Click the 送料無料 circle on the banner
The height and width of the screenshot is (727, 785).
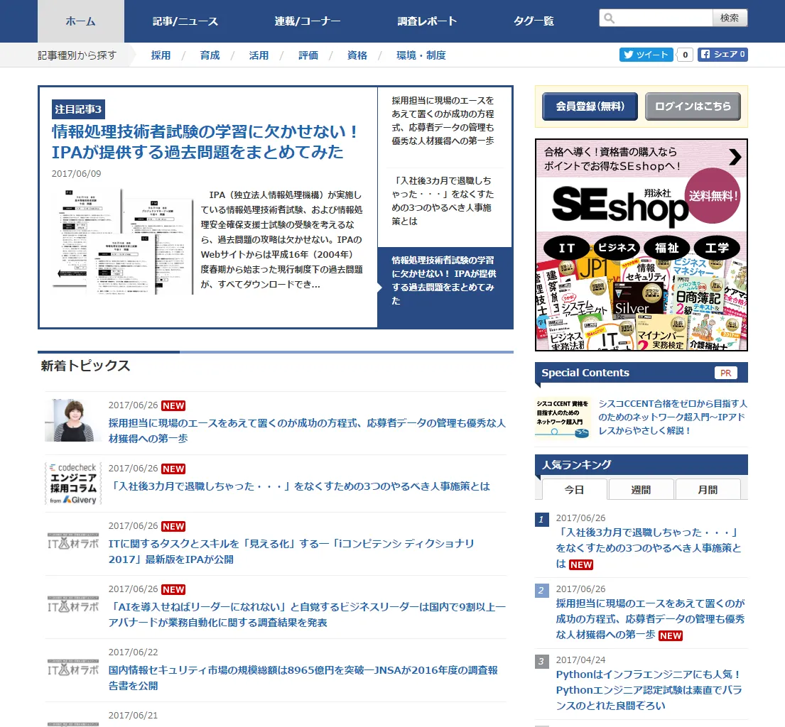point(713,196)
